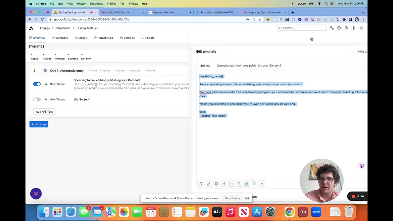Attach a file with the paperclip icon
The height and width of the screenshot is (221, 393).
click(x=224, y=184)
